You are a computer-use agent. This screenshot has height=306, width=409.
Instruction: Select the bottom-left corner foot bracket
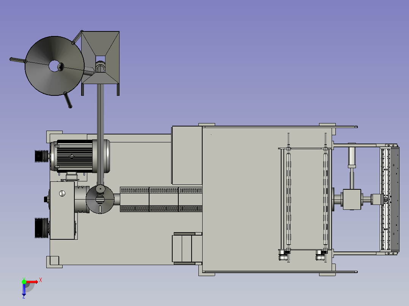click(54, 262)
